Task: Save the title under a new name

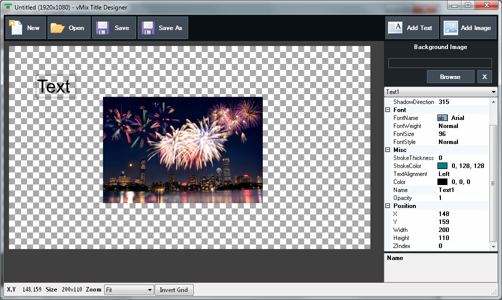Action: (x=163, y=27)
